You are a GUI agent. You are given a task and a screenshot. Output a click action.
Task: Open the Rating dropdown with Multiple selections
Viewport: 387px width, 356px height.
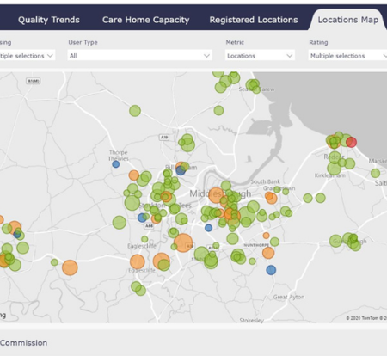click(347, 56)
